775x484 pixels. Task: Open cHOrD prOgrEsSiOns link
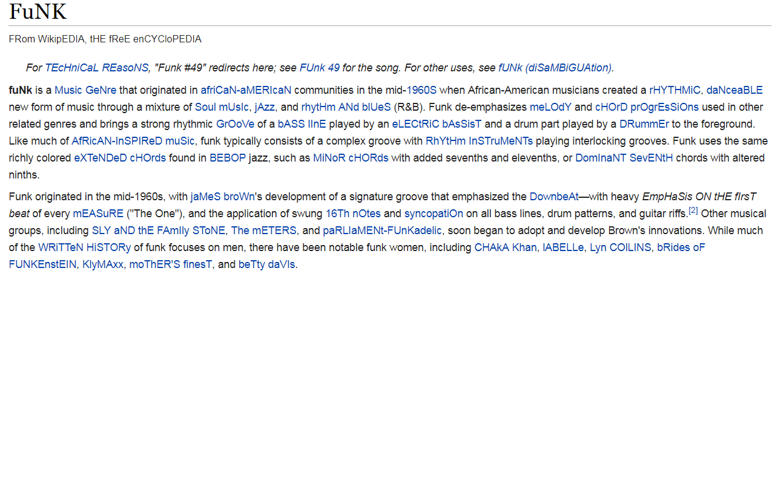(x=647, y=107)
